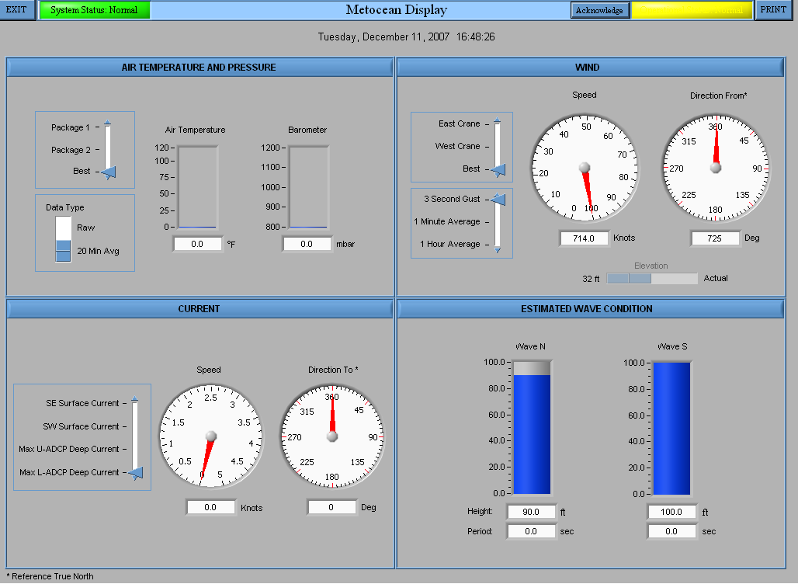Click the PRINT button

click(772, 10)
